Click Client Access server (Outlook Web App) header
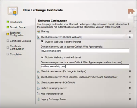Image resolution: width=137 pixels, height=108 pixels. (62, 37)
